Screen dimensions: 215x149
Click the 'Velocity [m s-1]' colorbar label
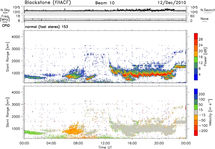[210, 112]
